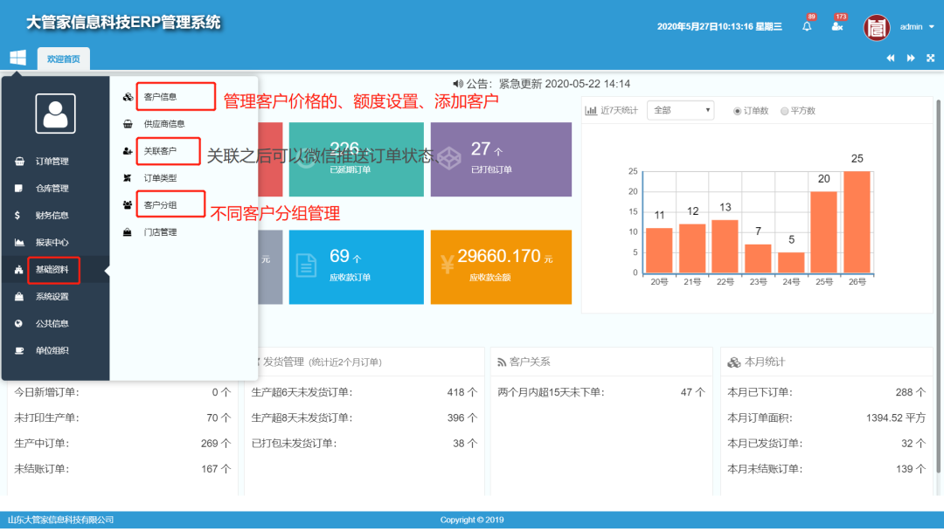This screenshot has width=944, height=531.
Task: Click the Windows logo menu icon
Action: point(17,58)
